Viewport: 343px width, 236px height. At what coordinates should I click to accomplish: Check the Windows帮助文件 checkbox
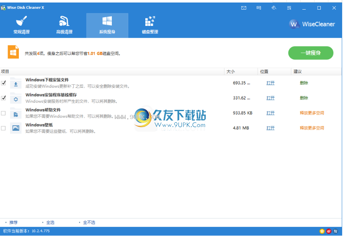(x=3, y=113)
